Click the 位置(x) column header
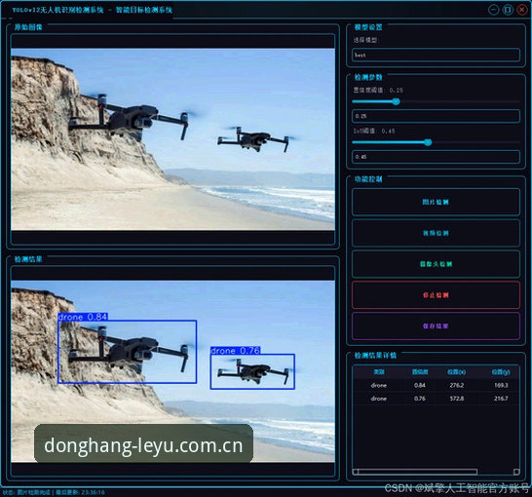532x497 pixels. [x=456, y=372]
